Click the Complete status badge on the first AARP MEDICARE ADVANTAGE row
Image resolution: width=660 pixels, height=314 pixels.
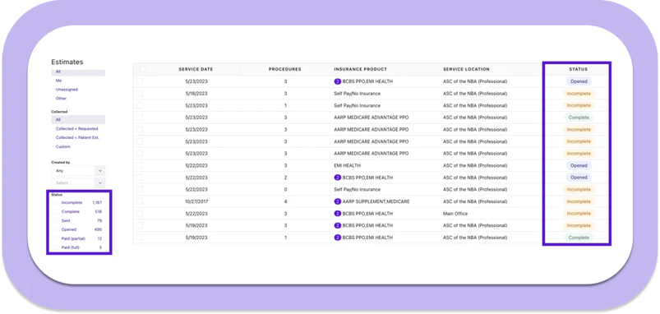[579, 118]
